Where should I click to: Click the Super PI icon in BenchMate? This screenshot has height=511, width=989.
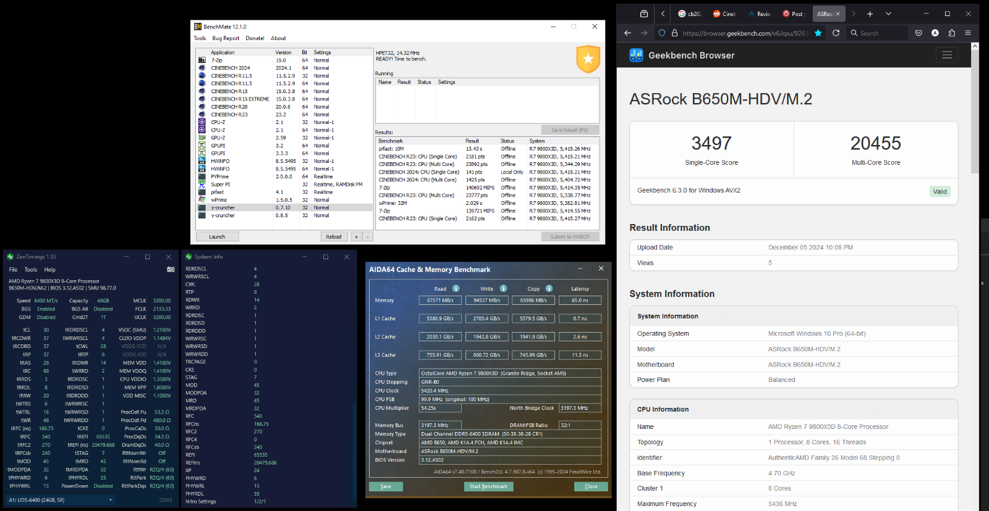202,185
